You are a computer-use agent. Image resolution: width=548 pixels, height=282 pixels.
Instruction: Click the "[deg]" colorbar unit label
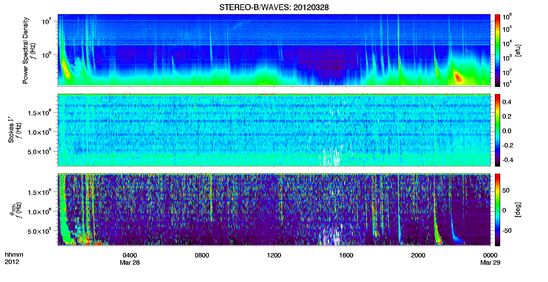(518, 210)
